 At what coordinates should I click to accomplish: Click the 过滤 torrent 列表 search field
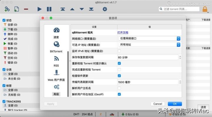[179, 9]
